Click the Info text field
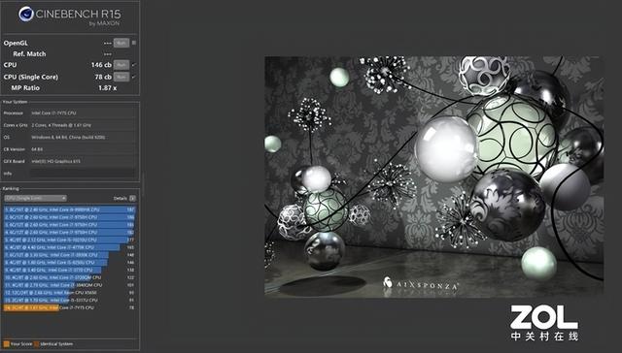The image size is (622, 353). coord(83,174)
